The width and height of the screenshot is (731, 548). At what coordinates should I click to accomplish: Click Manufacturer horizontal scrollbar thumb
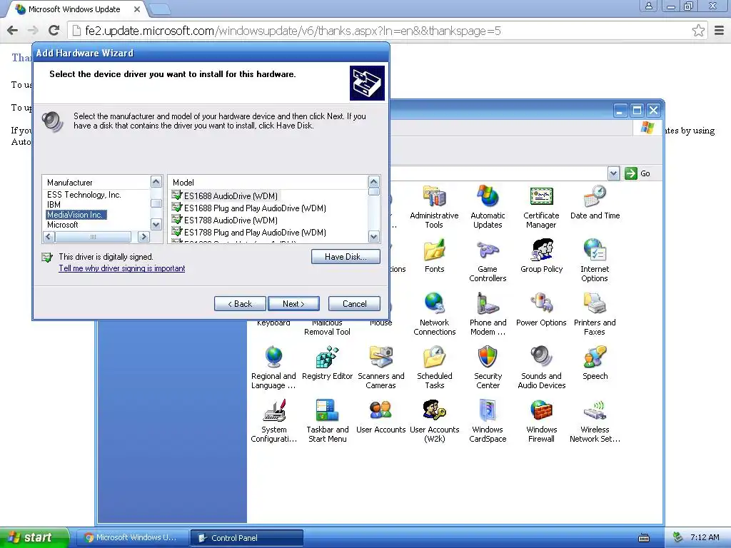point(93,237)
